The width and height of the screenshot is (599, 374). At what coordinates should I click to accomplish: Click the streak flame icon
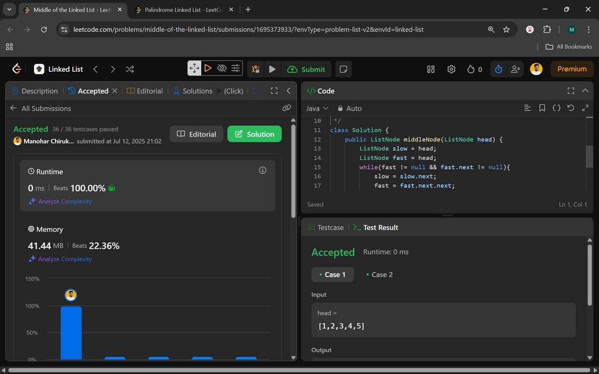471,69
